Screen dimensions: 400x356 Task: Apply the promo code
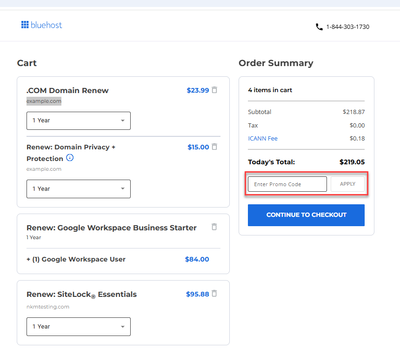347,184
